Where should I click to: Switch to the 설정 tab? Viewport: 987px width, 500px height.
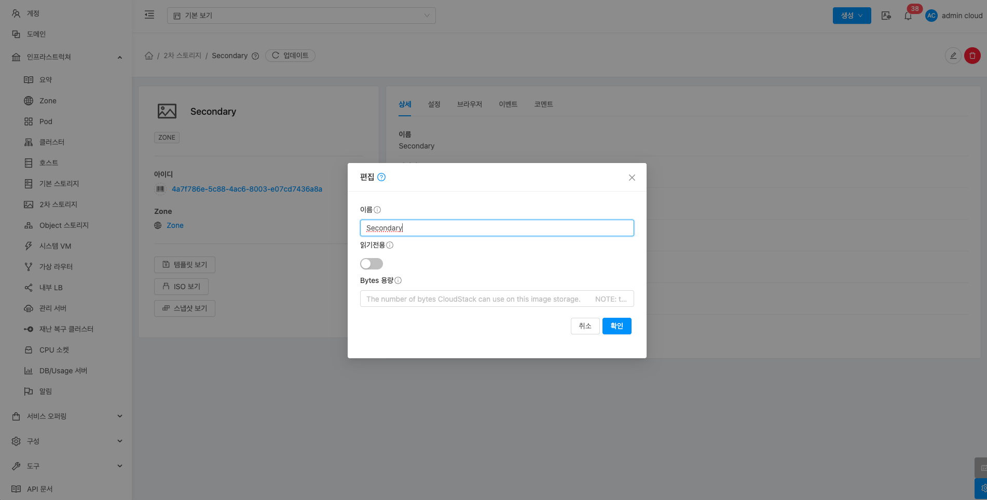coord(434,104)
